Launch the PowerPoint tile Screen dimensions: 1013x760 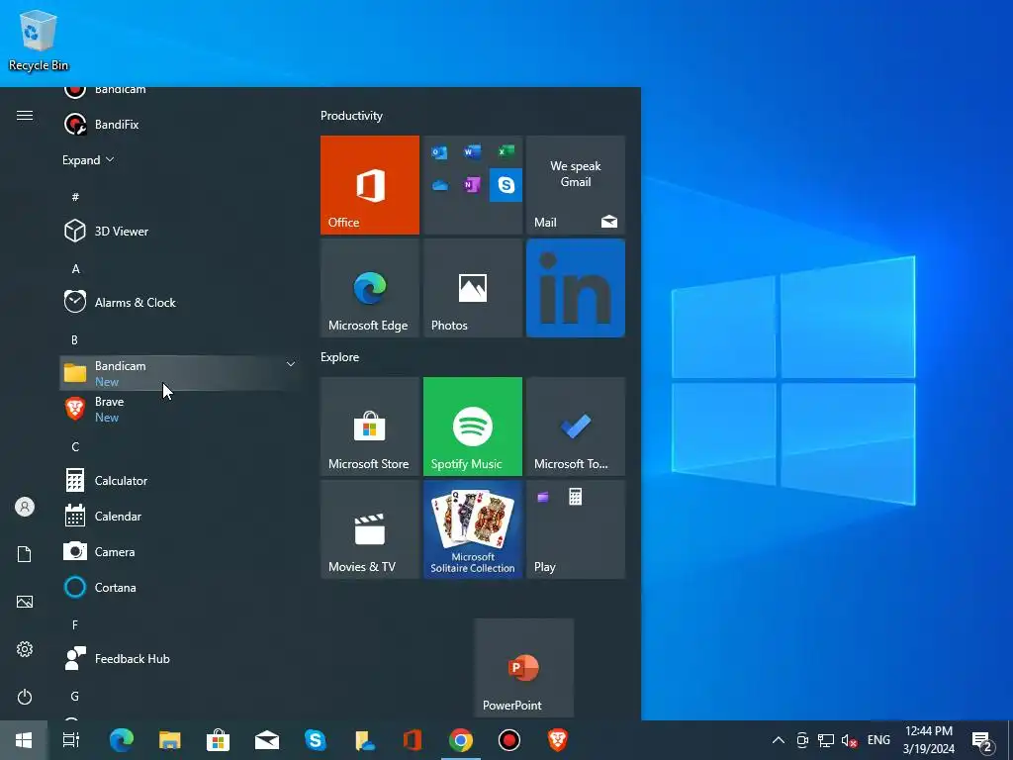(x=524, y=668)
